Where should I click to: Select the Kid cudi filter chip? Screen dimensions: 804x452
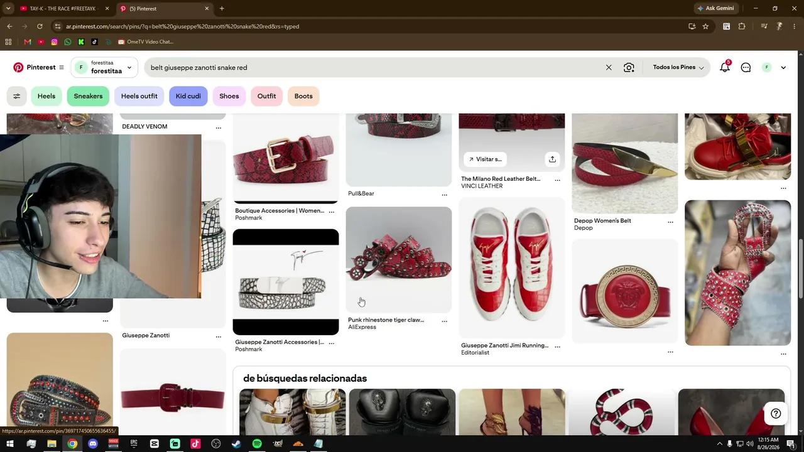[x=188, y=96]
